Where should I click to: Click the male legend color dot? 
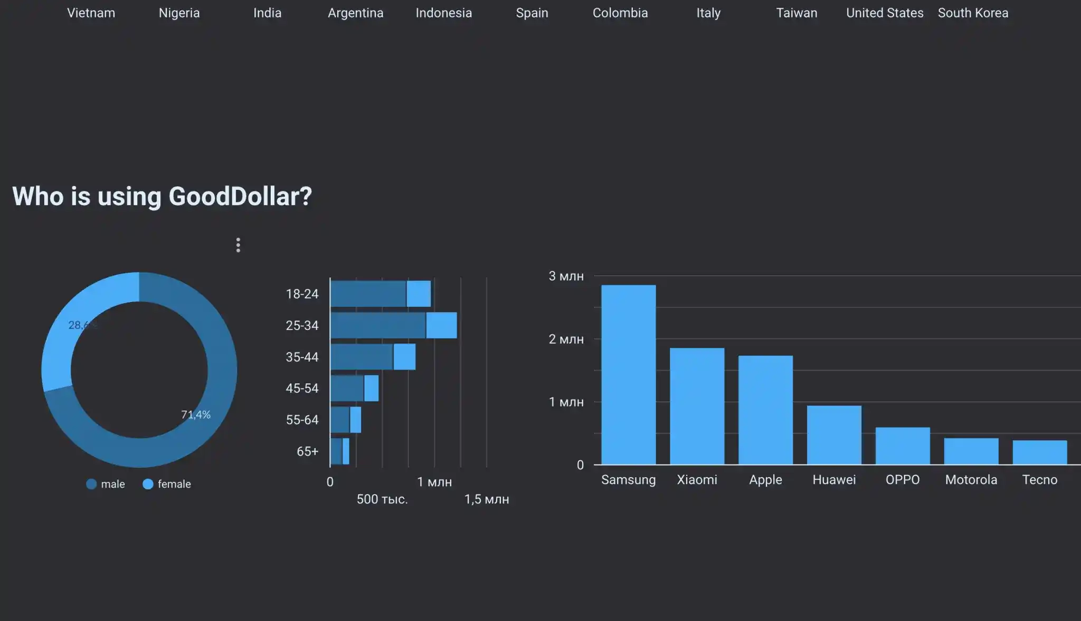91,484
